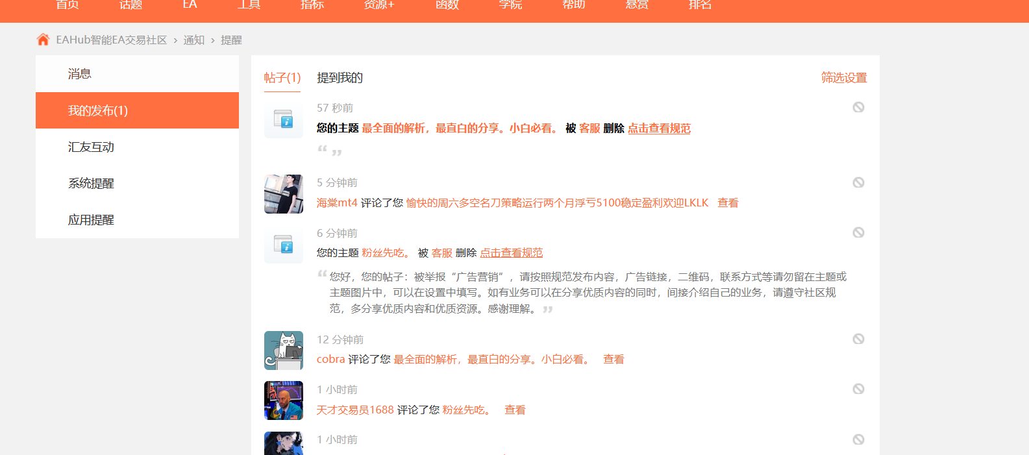Open 工具 in top navigation
Viewport: 1029px width, 455px height.
[x=249, y=5]
